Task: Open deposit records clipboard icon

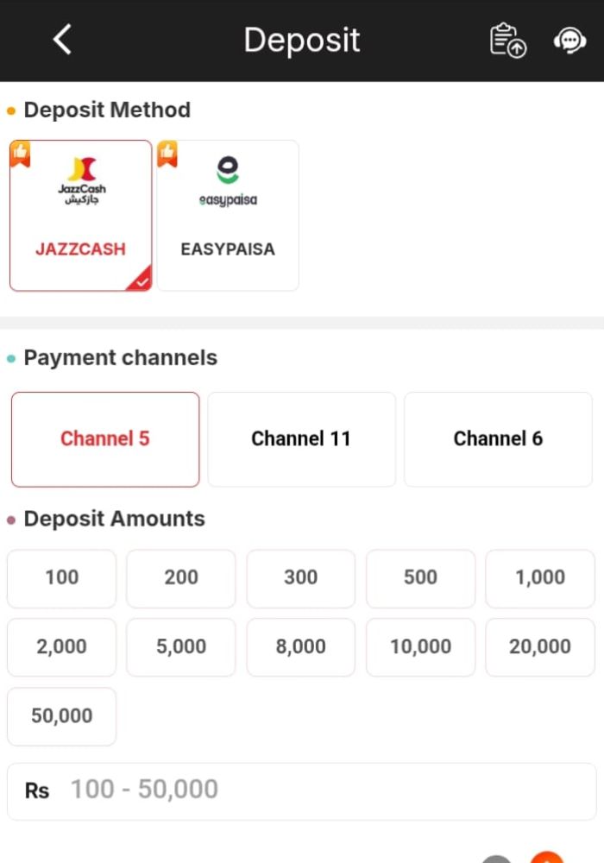Action: coord(507,41)
